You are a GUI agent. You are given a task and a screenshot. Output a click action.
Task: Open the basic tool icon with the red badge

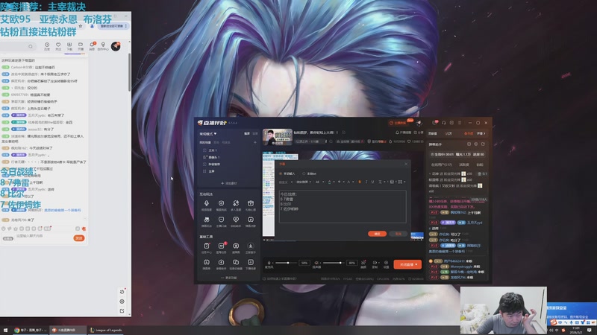(221, 246)
